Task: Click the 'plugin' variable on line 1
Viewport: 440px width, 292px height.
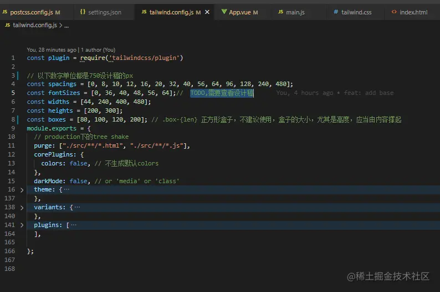Action: (x=59, y=58)
